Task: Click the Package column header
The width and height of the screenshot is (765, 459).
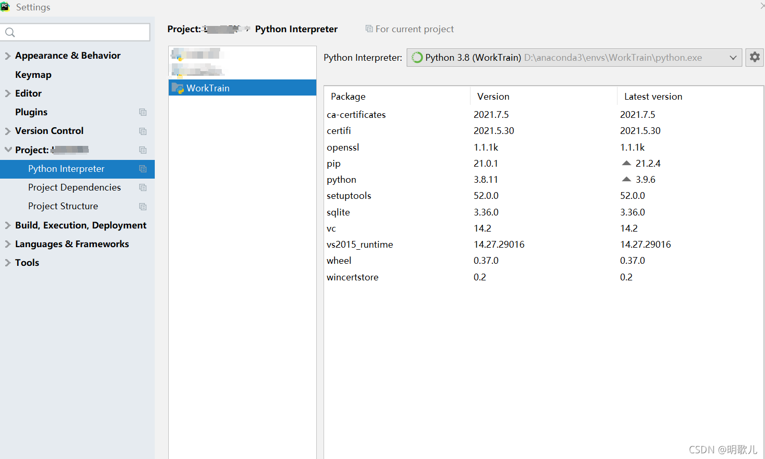Action: point(348,97)
